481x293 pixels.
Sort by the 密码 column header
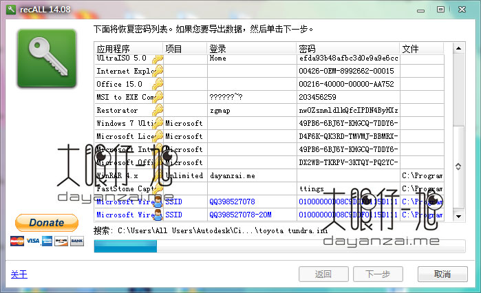348,48
